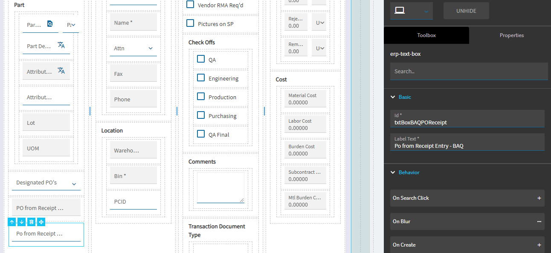Click the move-down arrow on selected control

[x=22, y=222]
